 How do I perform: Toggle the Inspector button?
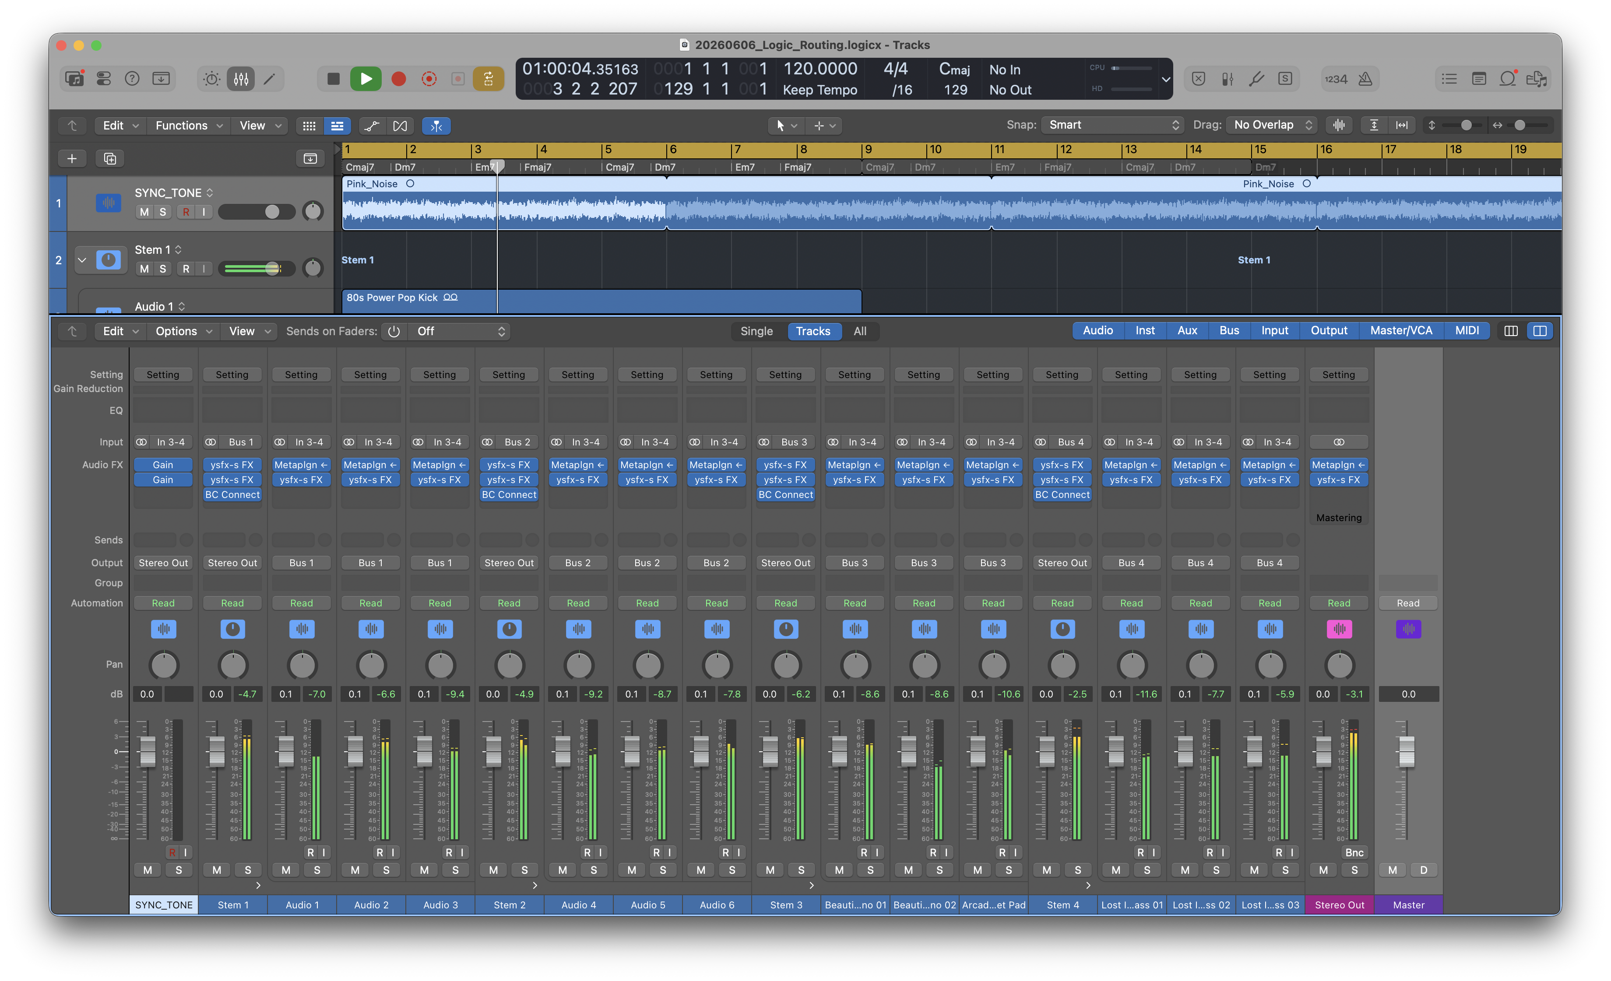coord(103,78)
